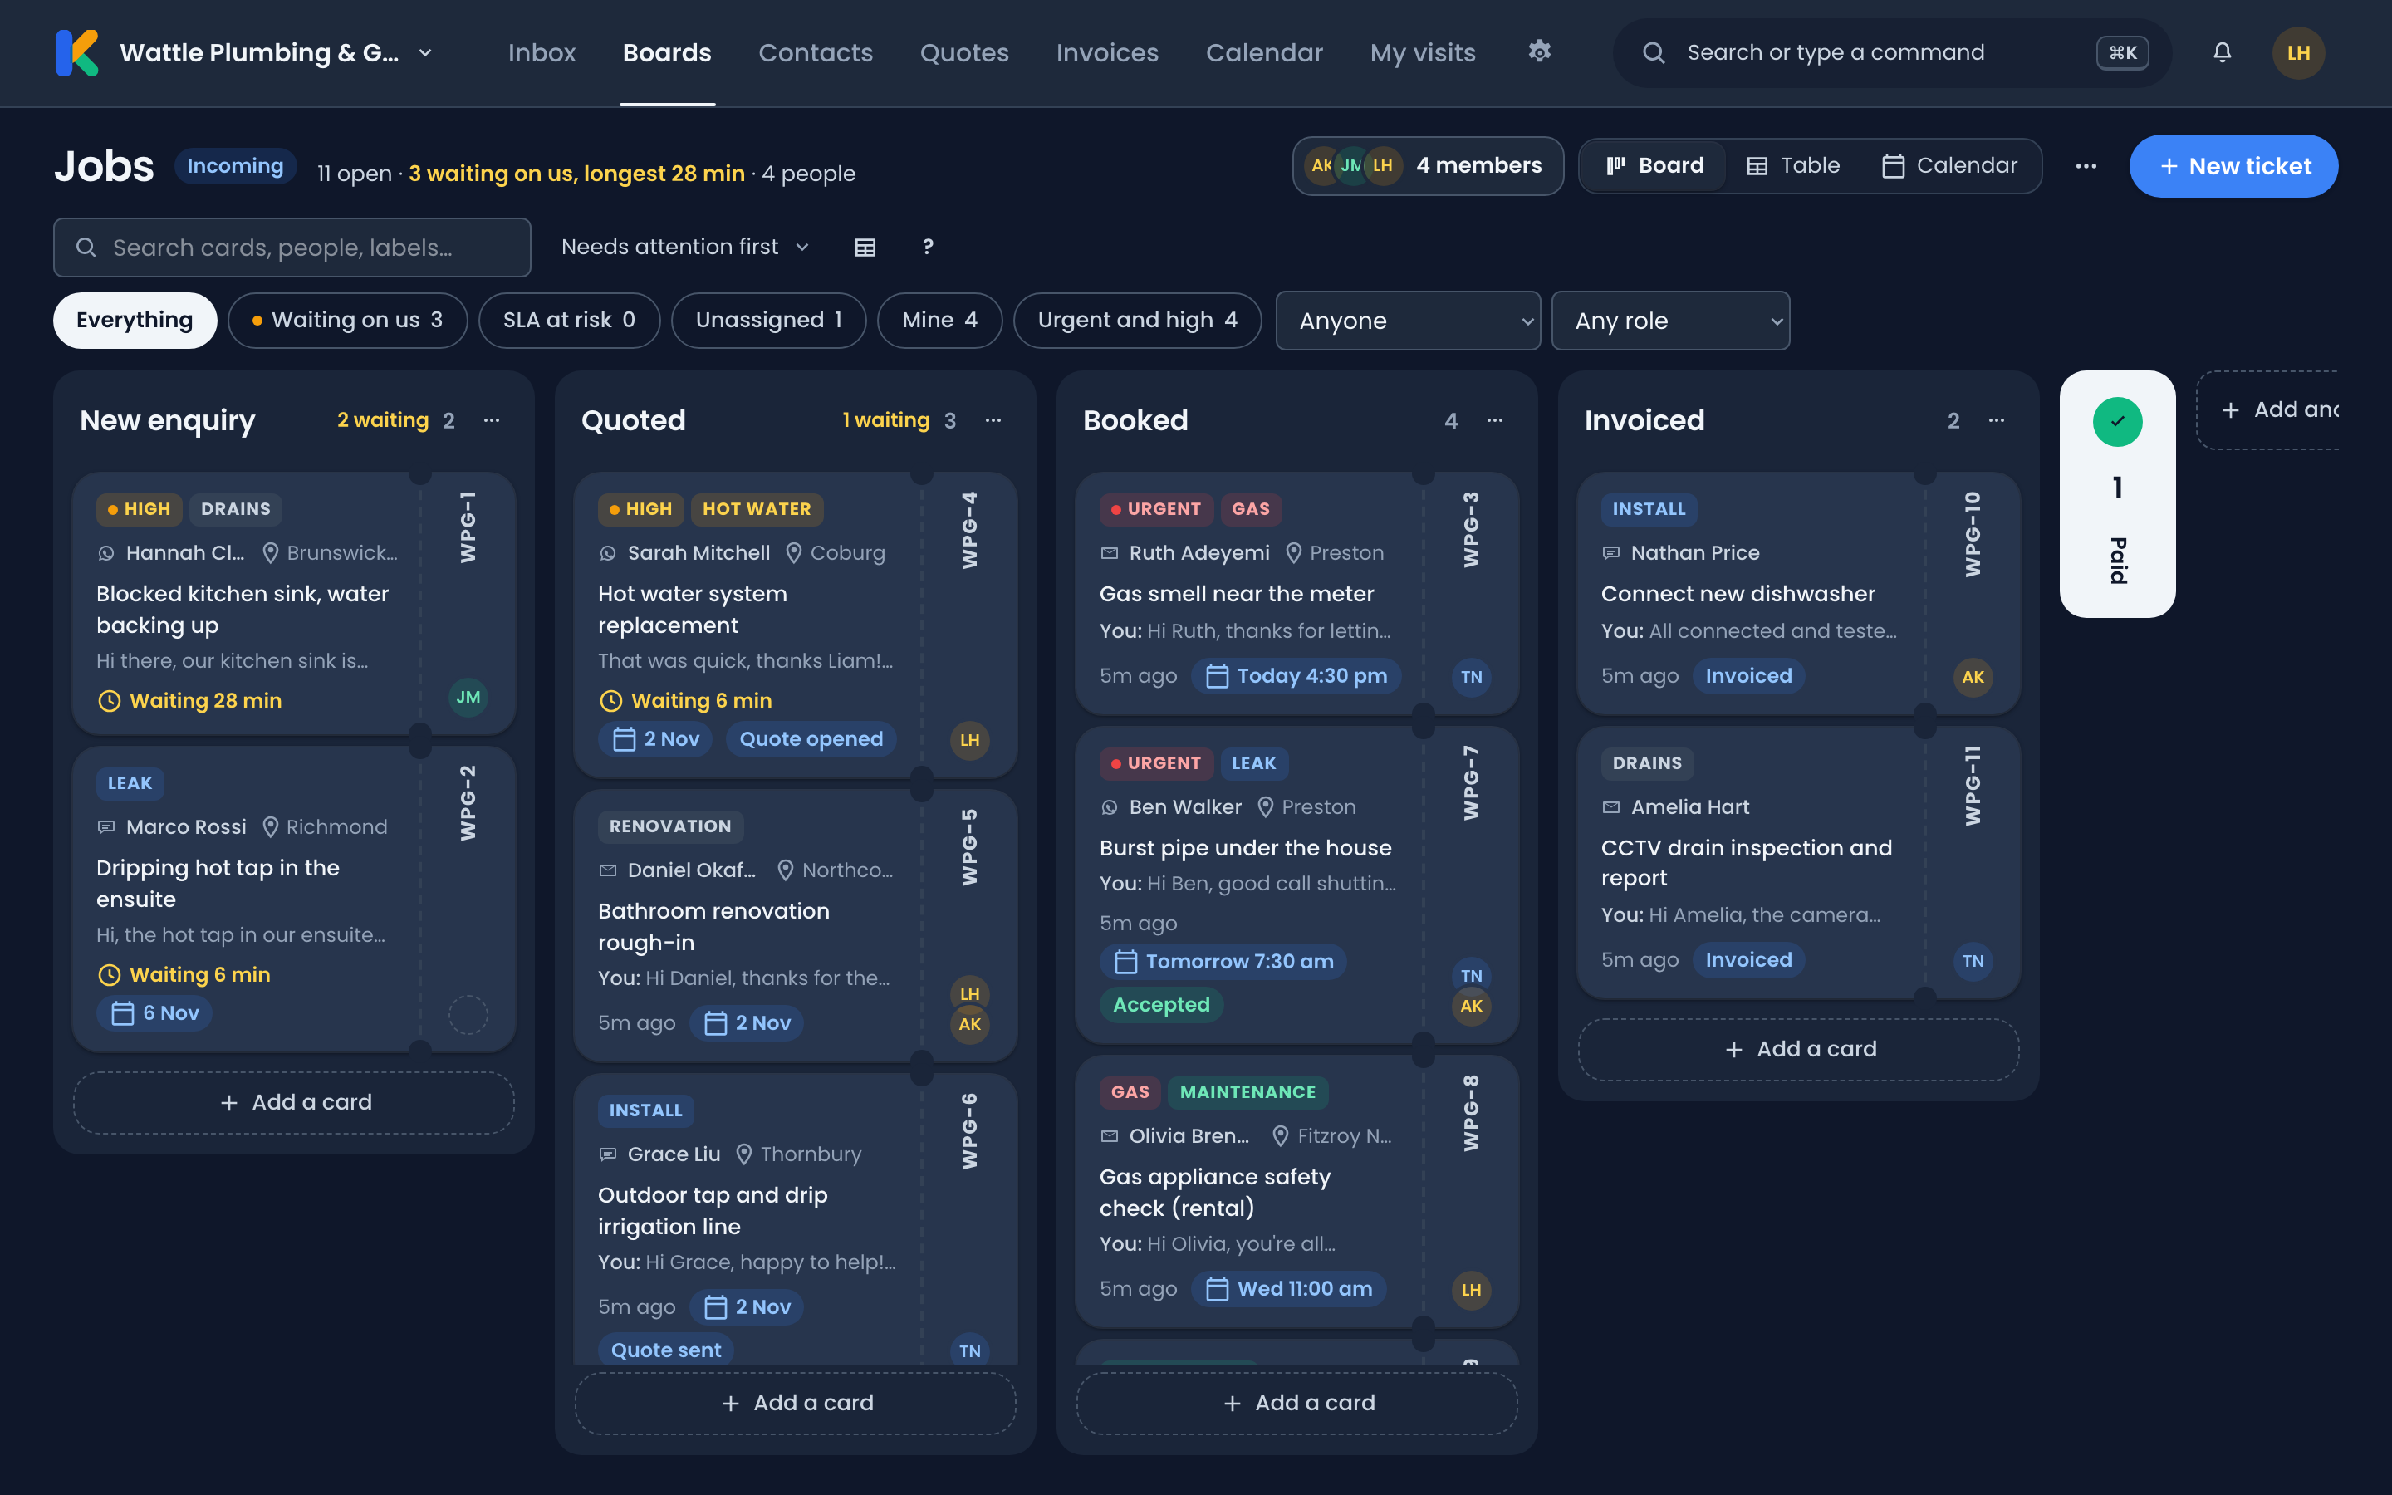Screen dimensions: 2392x1495
Task: Open Quoted column ellipsis menu
Action: [x=993, y=420]
